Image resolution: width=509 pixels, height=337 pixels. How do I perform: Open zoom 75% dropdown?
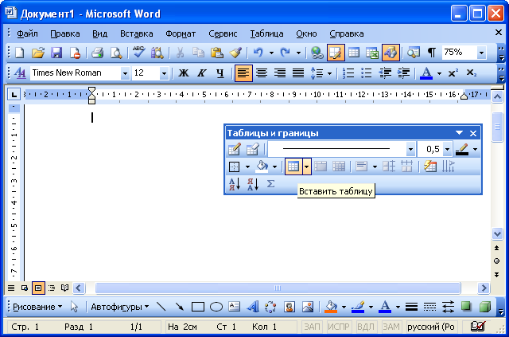[482, 53]
